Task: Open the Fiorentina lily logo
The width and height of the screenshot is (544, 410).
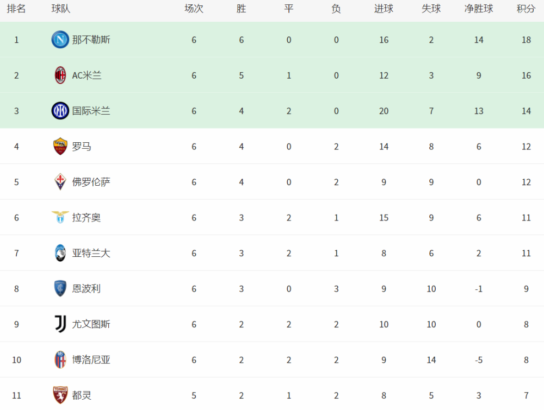Action: coord(60,182)
